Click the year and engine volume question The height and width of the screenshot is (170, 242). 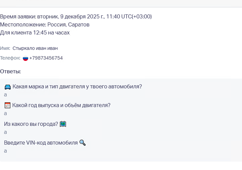pyautogui.click(x=61, y=105)
